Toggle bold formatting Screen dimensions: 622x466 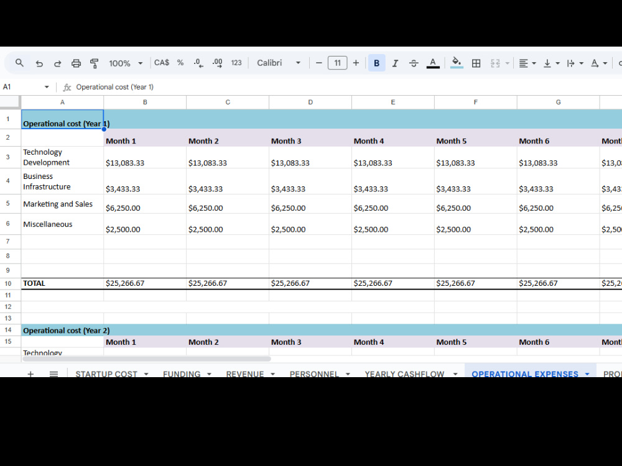pyautogui.click(x=377, y=63)
